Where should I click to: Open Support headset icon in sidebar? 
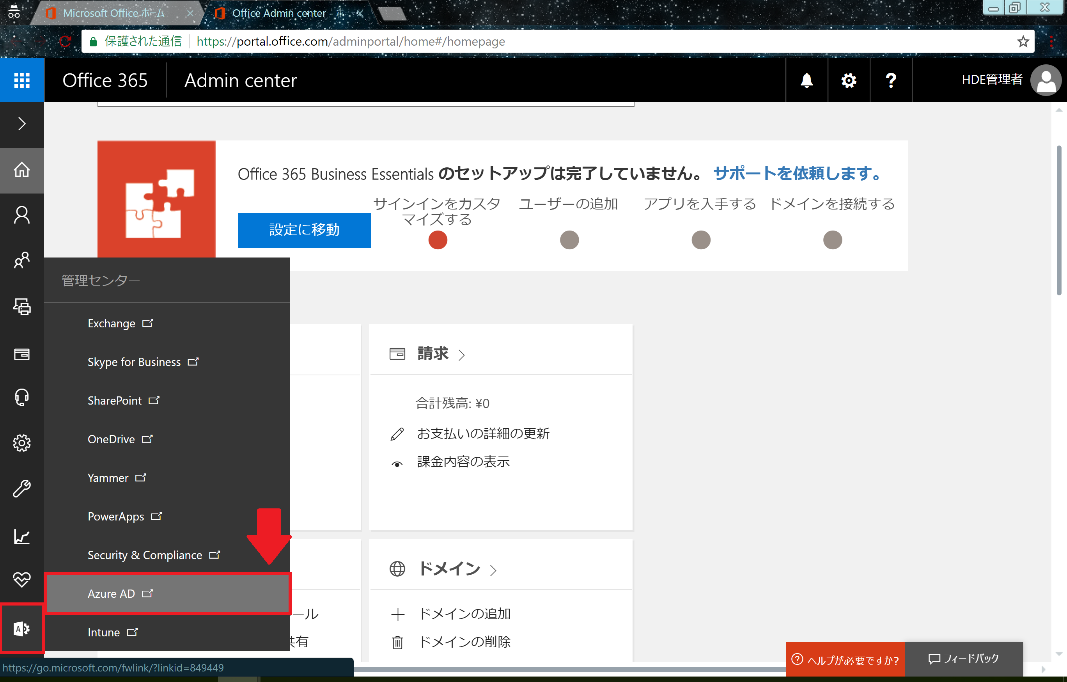click(x=22, y=397)
